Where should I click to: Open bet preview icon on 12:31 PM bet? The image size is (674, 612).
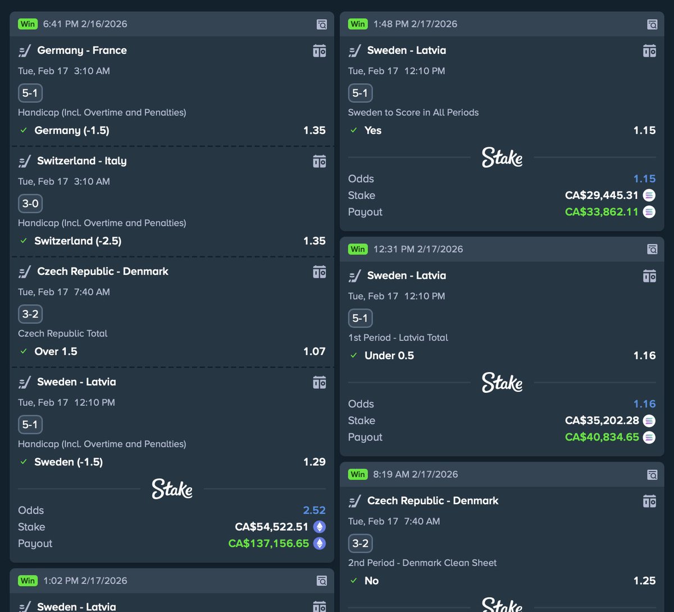(x=652, y=249)
